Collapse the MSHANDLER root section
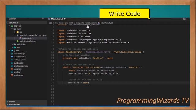The width and height of the screenshot is (196, 110). pyautogui.click(x=27, y=23)
